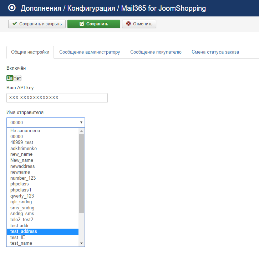Click the dropdown list scroll up arrow
Viewport: 259px width, 259px height.
81,131
